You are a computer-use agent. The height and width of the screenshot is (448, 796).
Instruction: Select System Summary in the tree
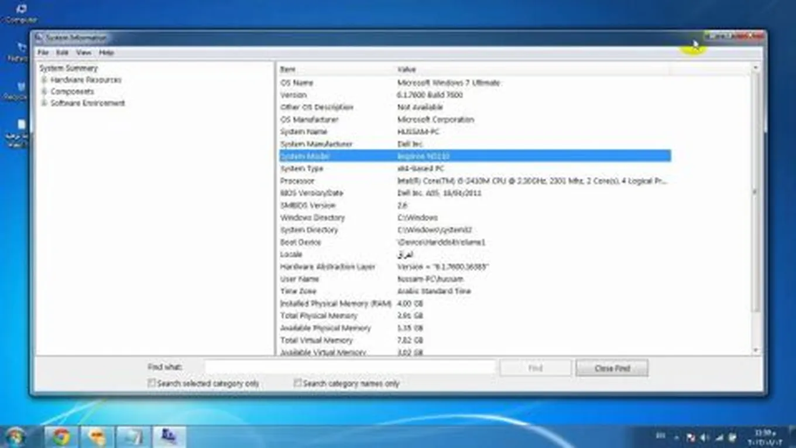coord(68,68)
